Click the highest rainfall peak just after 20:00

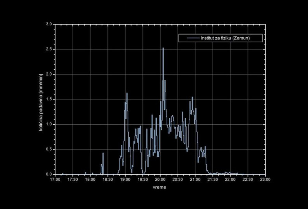pyautogui.click(x=163, y=48)
